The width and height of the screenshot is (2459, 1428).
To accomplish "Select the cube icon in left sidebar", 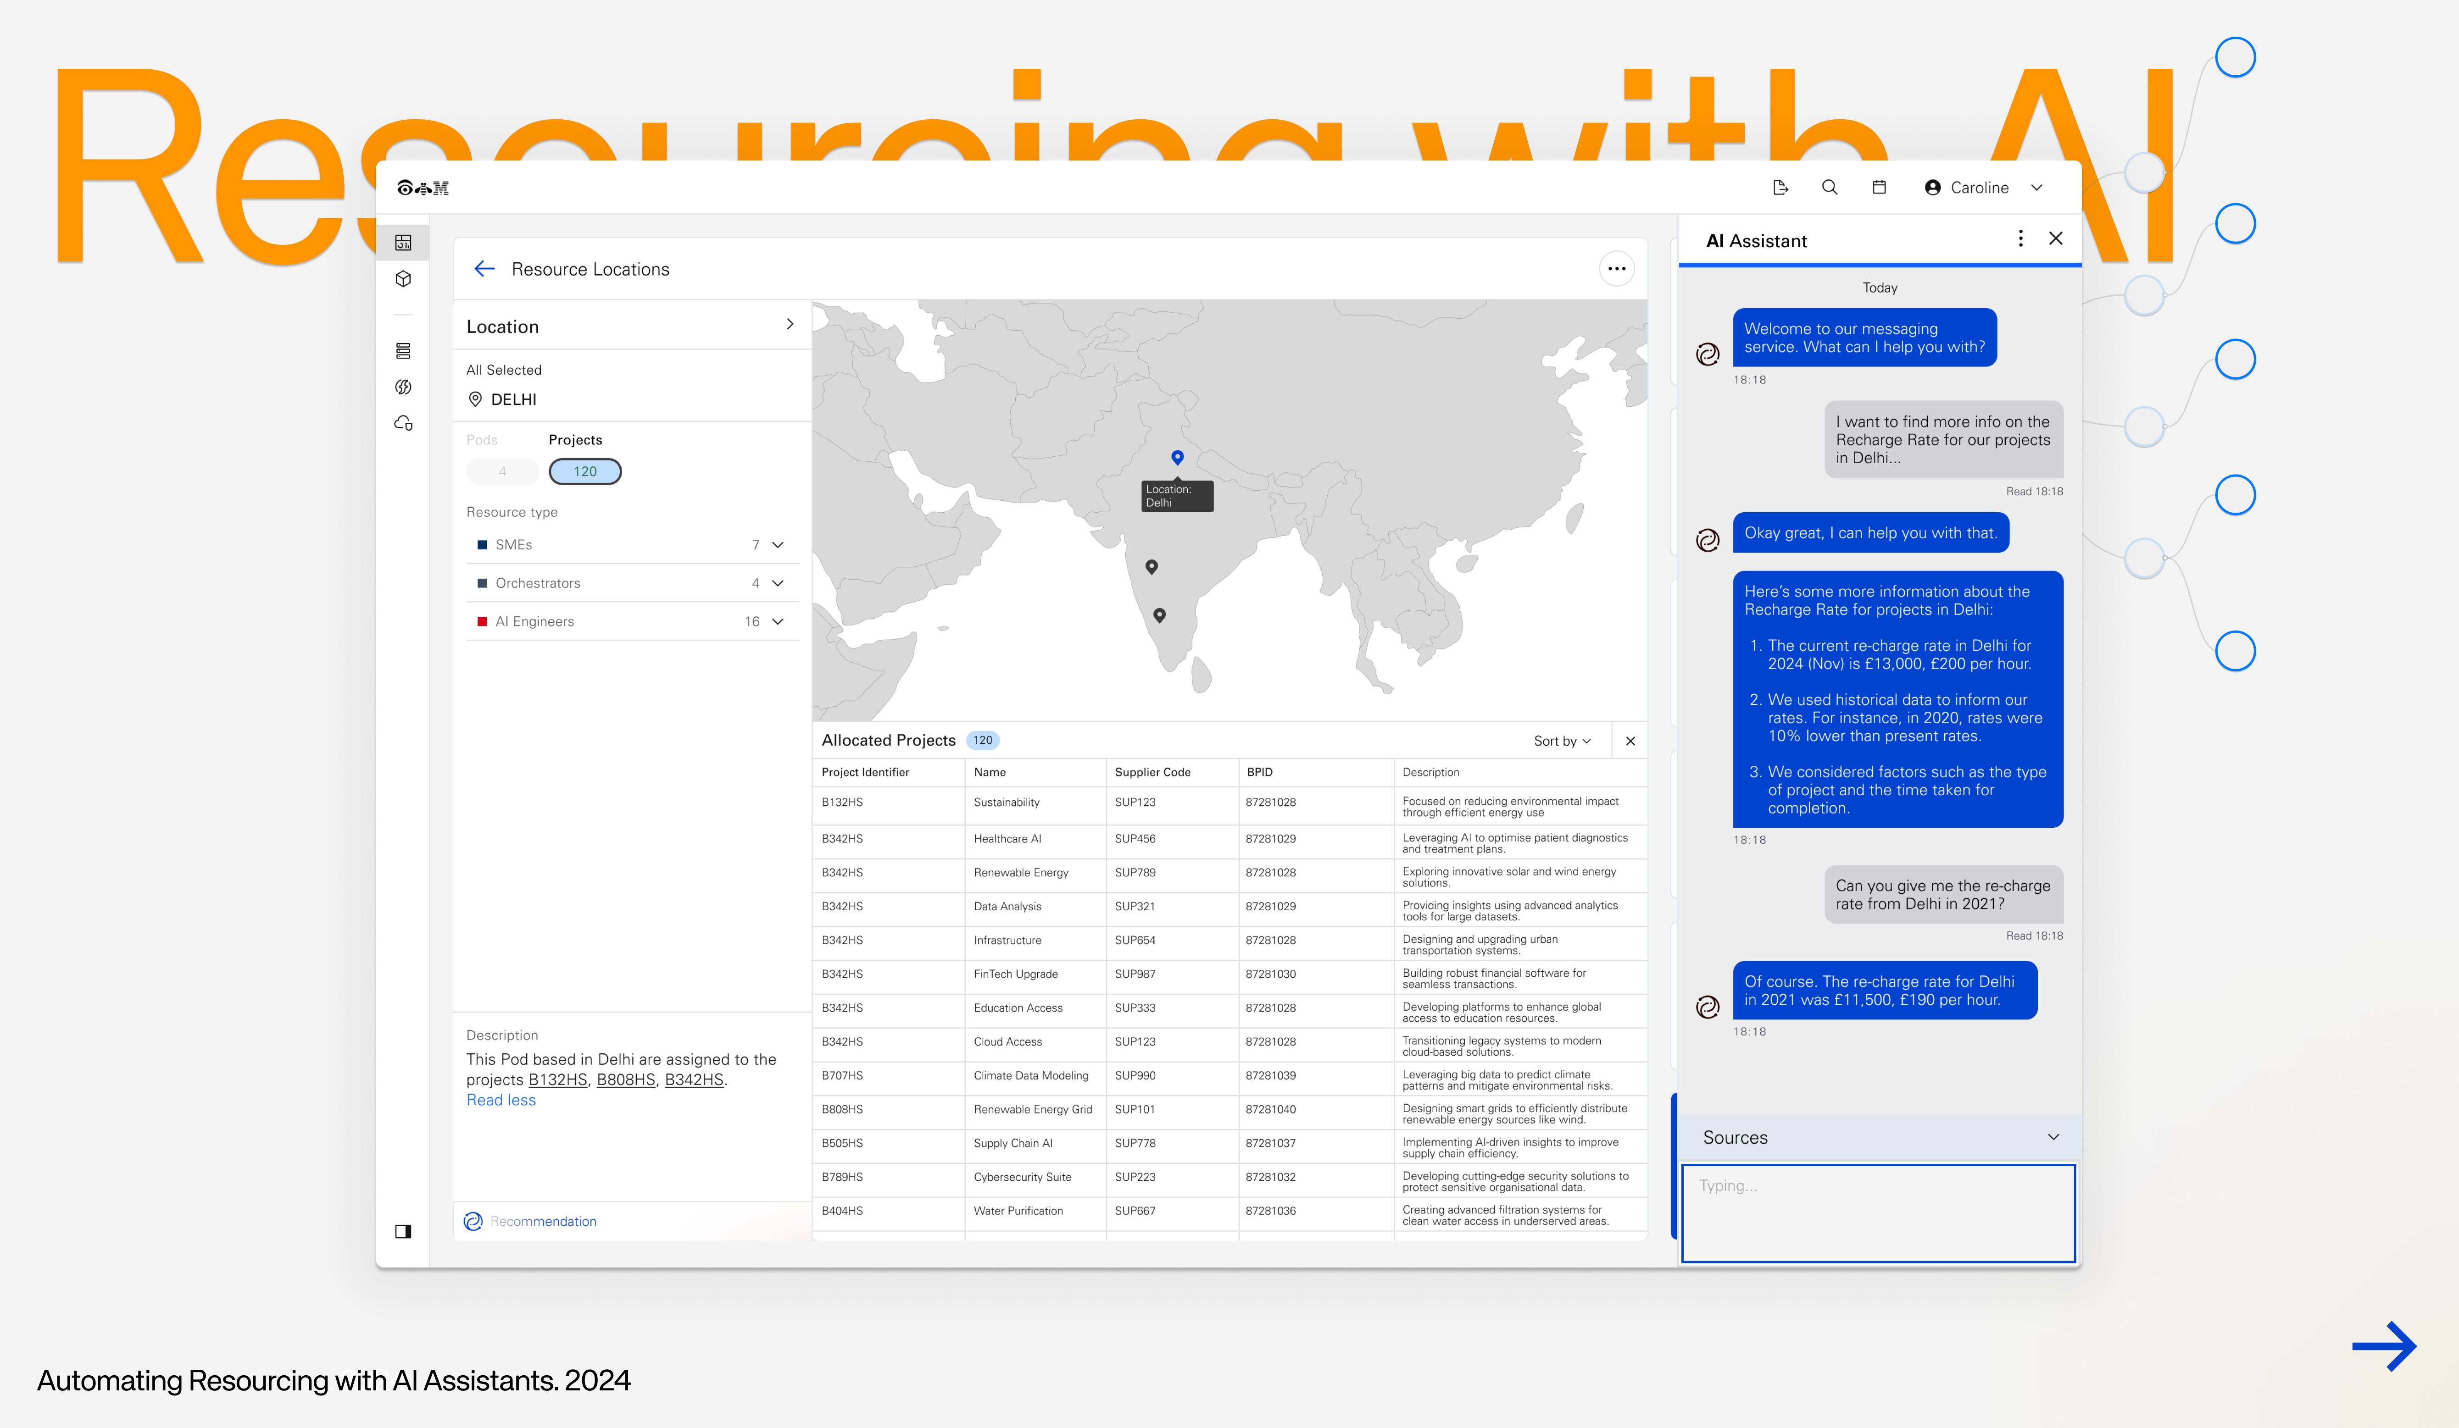I will [403, 279].
